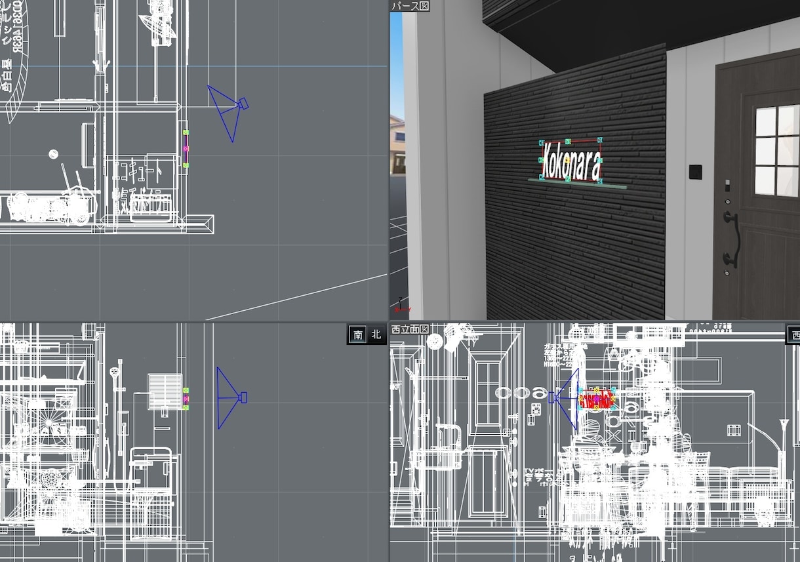This screenshot has height=562, width=800.
Task: Select the green shelf under the Kokonara sign
Action: point(577,184)
